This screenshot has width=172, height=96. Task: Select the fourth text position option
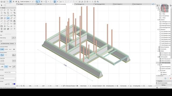click(14, 67)
